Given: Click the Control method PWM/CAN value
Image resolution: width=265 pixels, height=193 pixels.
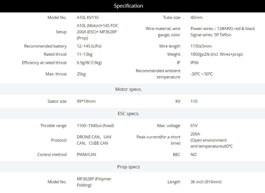Looking at the screenshot, I should 86,154.
